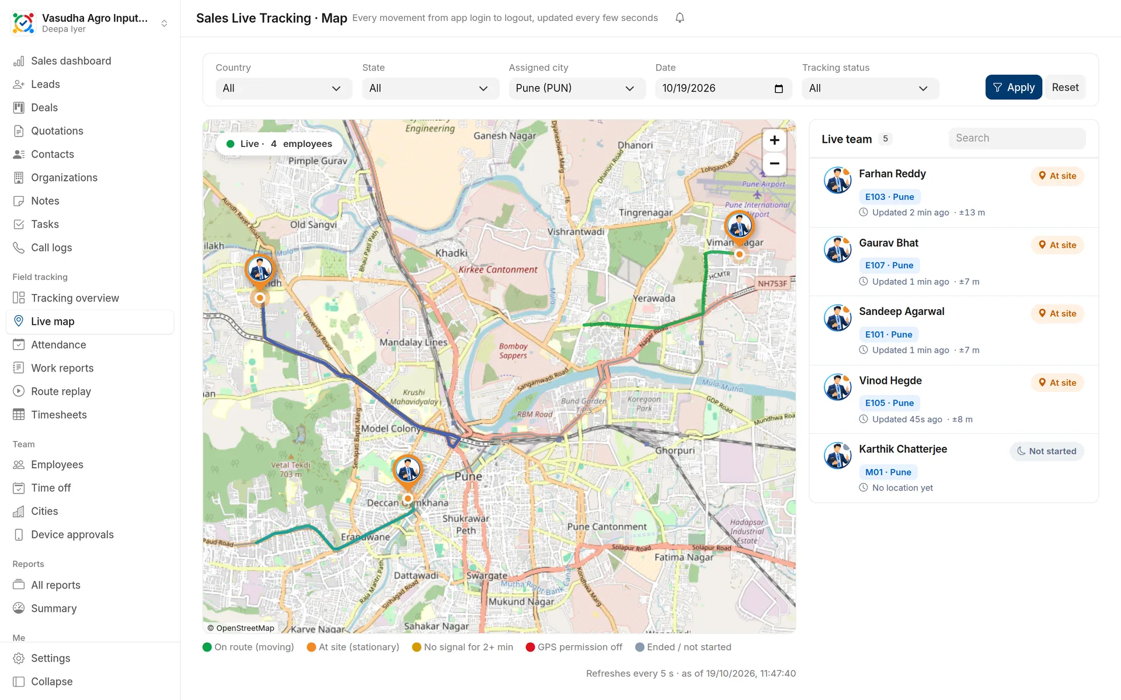Click the Timesheets table icon

pyautogui.click(x=19, y=415)
